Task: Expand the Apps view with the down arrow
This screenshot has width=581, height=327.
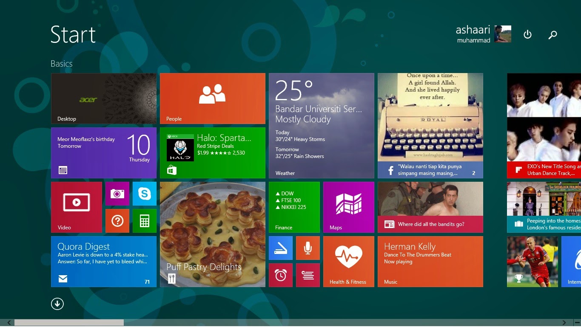Action: click(57, 304)
